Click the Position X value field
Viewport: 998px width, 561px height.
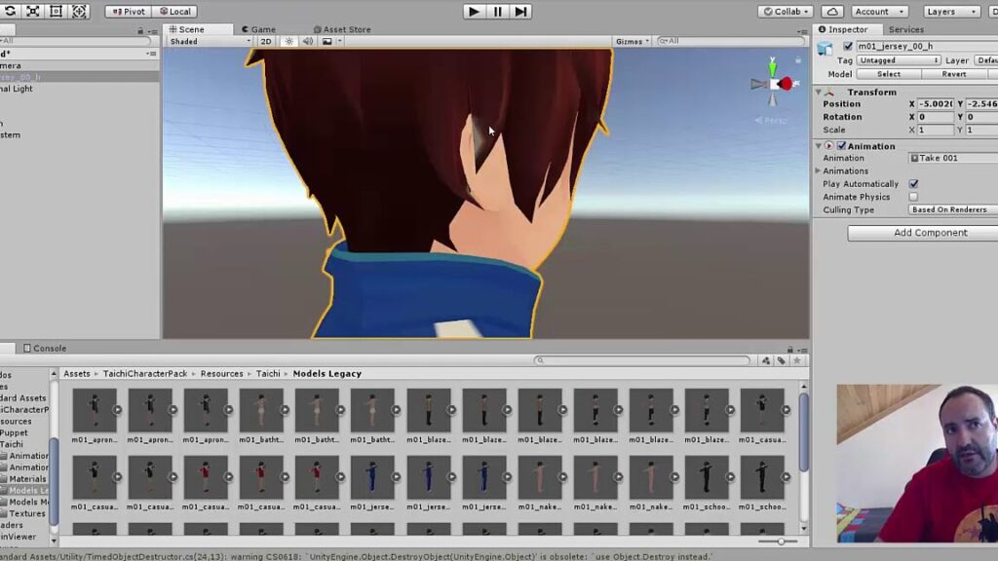tap(936, 103)
